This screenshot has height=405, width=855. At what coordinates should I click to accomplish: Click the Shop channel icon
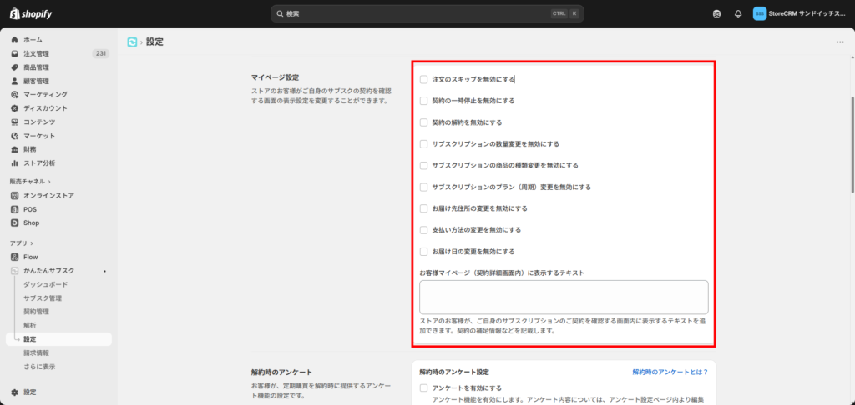(15, 222)
